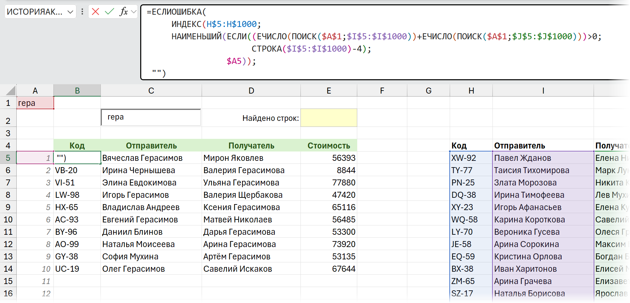This screenshot has height=303, width=630.
Task: Click source cell Карина Короткова
Action: click(543, 219)
